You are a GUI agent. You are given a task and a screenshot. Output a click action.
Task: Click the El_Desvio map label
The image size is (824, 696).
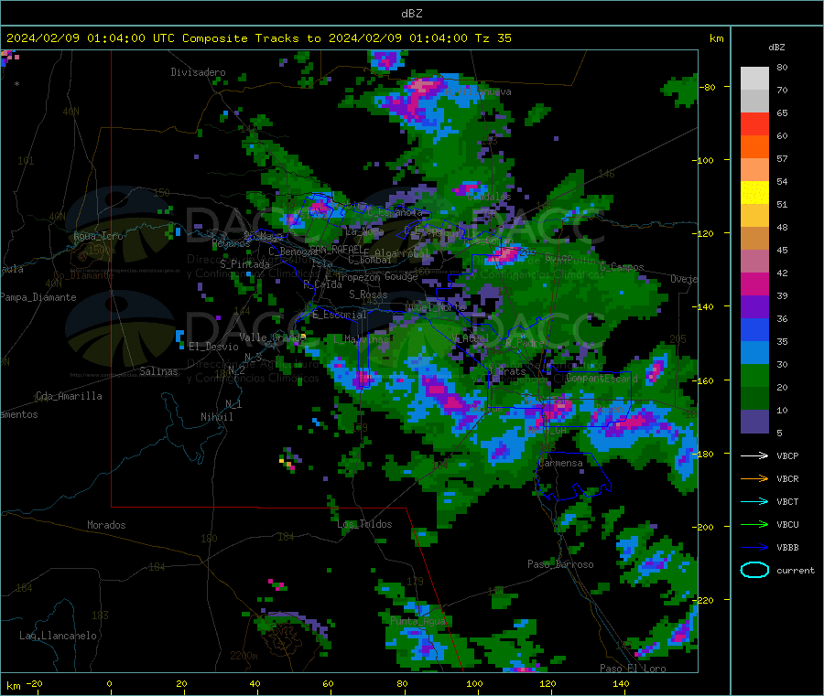(x=213, y=347)
